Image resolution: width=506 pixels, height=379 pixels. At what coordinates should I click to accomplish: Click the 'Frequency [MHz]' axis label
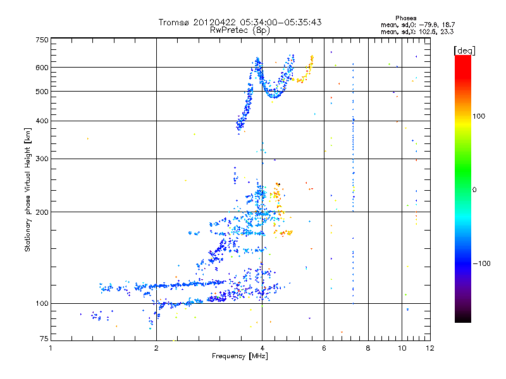240,356
